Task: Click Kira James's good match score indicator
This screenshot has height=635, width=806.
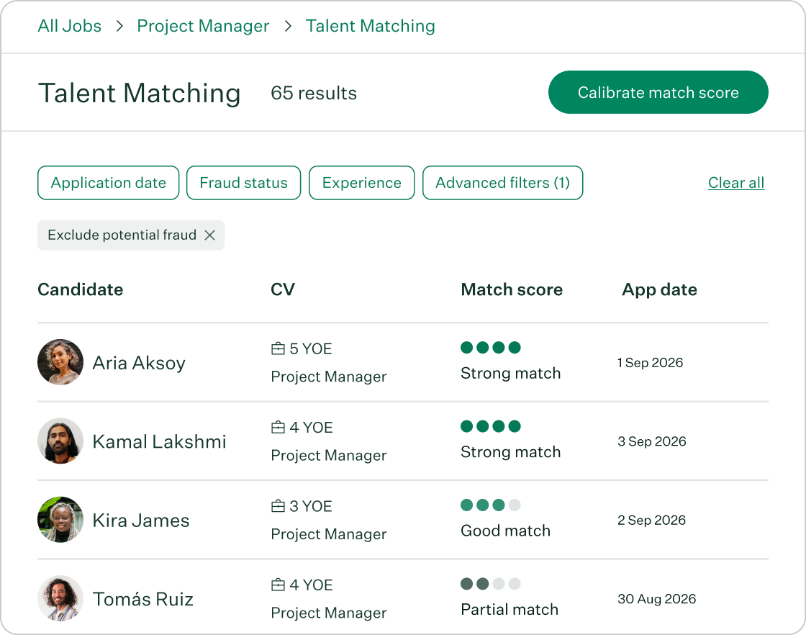Action: [491, 505]
